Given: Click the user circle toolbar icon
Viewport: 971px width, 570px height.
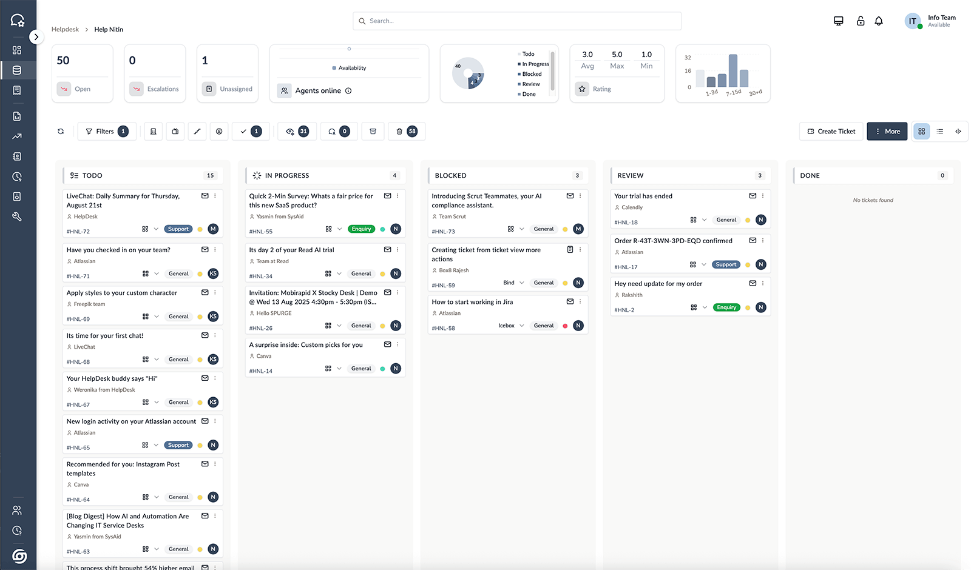Looking at the screenshot, I should click(219, 132).
